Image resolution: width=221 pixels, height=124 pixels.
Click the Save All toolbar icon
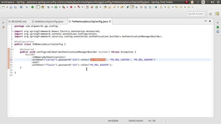15,7
